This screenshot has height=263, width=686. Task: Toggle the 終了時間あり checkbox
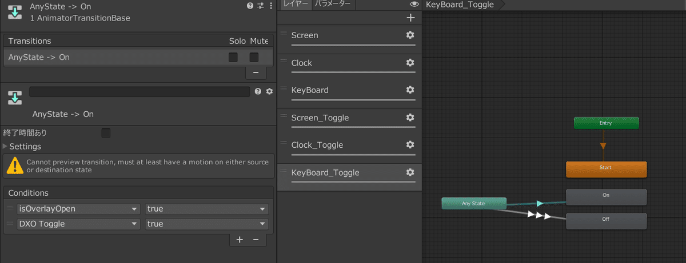106,133
